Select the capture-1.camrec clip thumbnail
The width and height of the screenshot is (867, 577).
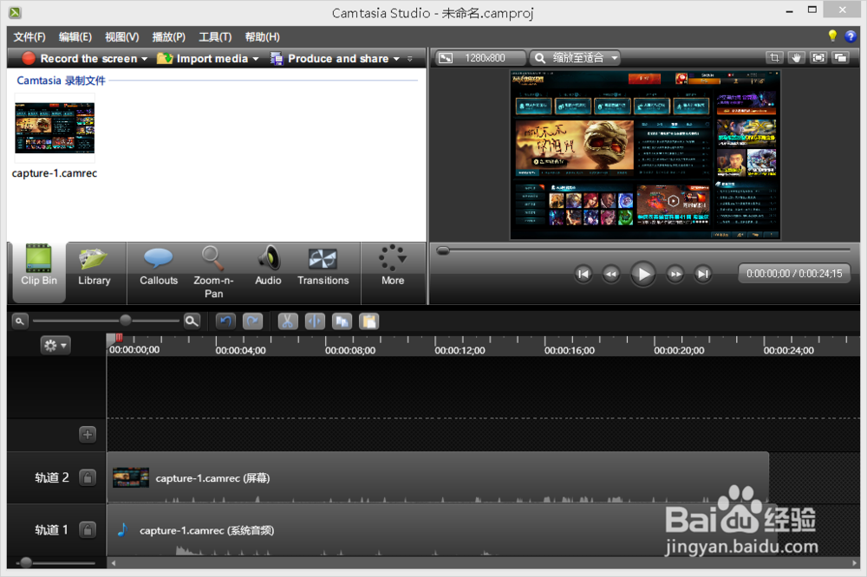[55, 127]
